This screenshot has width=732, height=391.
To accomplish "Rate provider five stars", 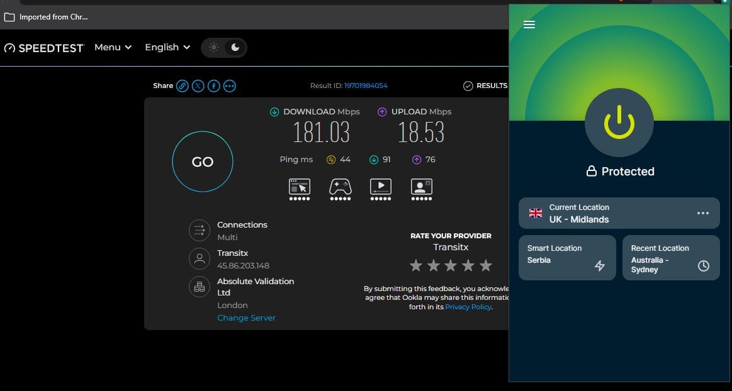I will coord(485,266).
